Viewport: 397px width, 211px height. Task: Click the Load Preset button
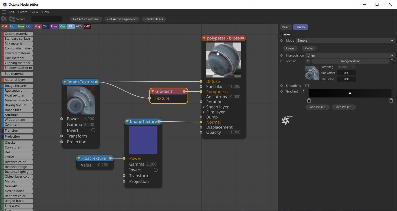click(x=318, y=107)
